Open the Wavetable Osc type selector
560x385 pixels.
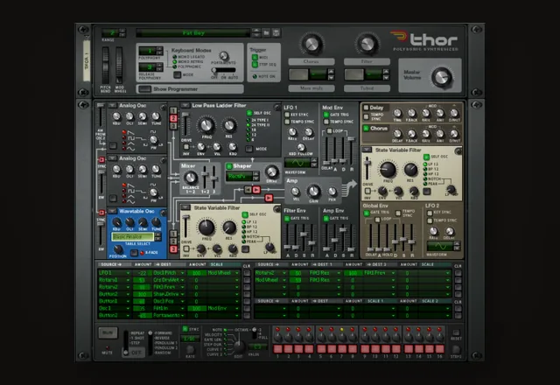coord(112,211)
